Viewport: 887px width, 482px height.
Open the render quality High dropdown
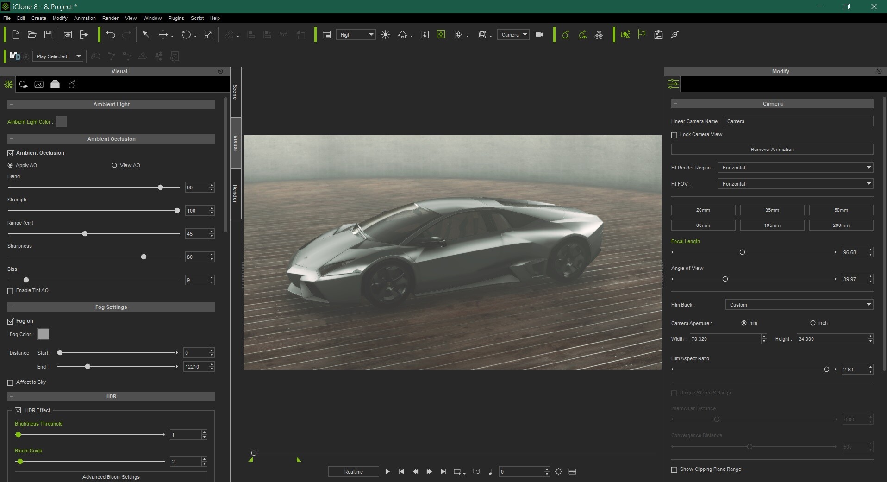[356, 35]
